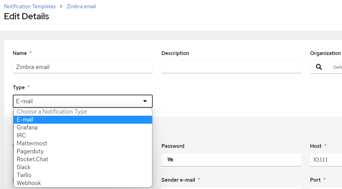Focus the Name input field
This screenshot has width=342, height=189.
(x=82, y=67)
